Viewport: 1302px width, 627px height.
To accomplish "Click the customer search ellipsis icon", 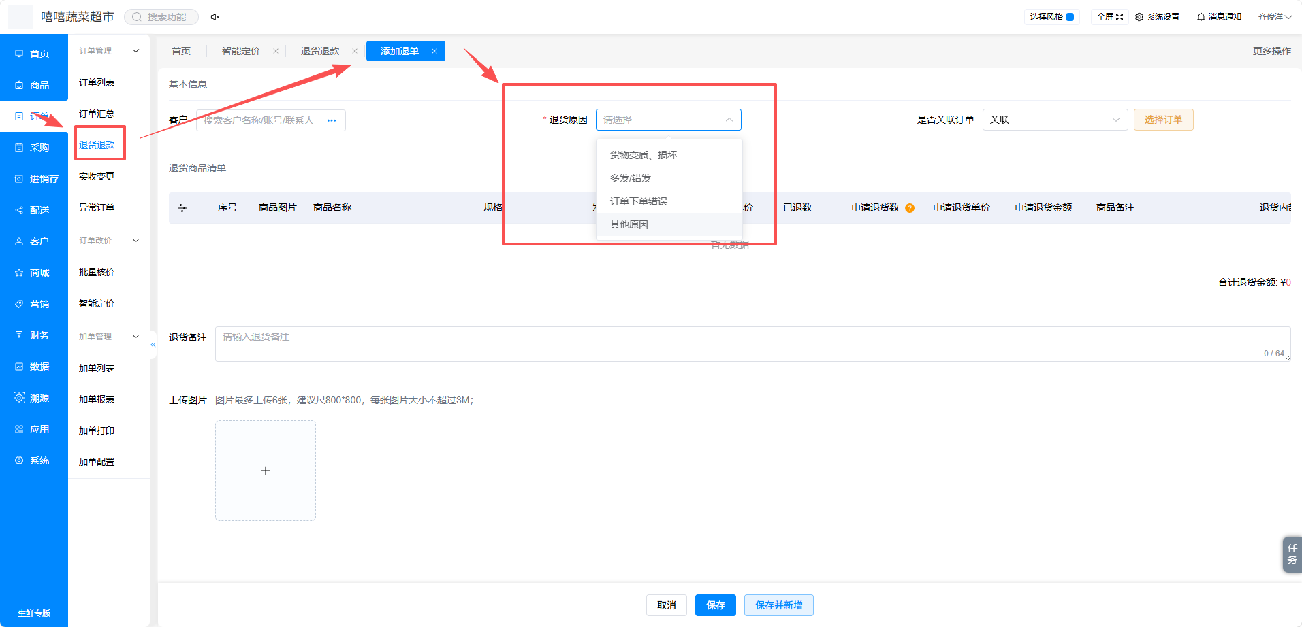I will (x=332, y=120).
